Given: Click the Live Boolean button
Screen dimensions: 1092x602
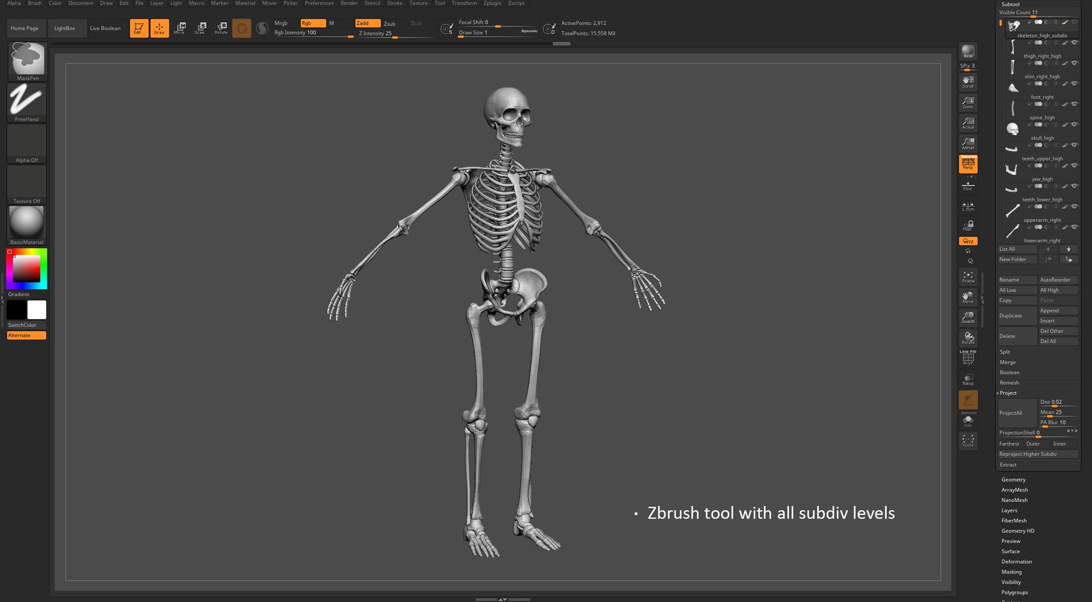Looking at the screenshot, I should pyautogui.click(x=105, y=28).
